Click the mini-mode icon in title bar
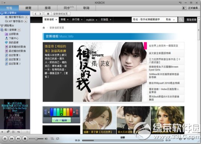Viewport: 201px width, 144px height. click(x=180, y=3)
